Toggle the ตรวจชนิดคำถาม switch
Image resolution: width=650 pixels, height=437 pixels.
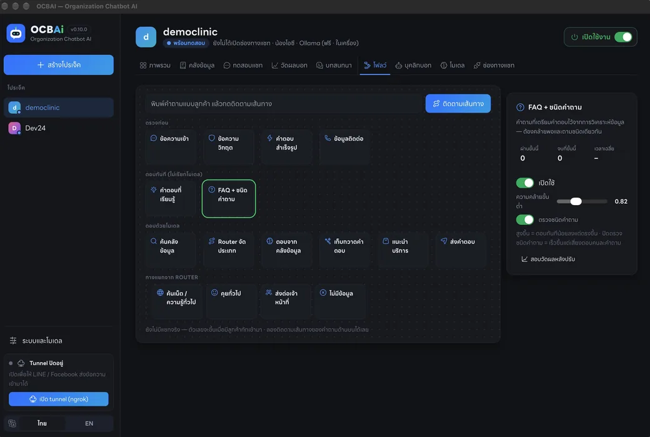point(524,219)
